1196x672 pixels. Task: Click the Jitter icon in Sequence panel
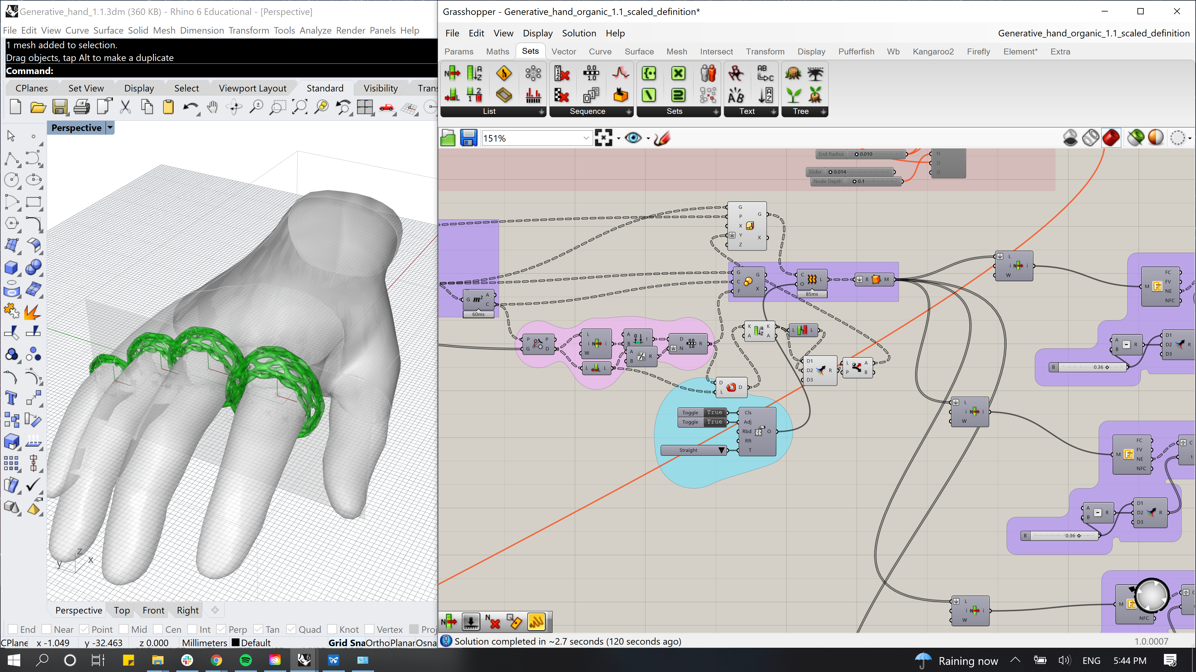click(x=620, y=73)
